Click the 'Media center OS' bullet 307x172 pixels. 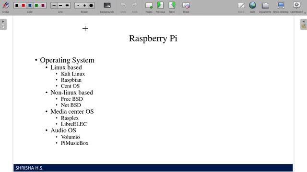pos(72,111)
